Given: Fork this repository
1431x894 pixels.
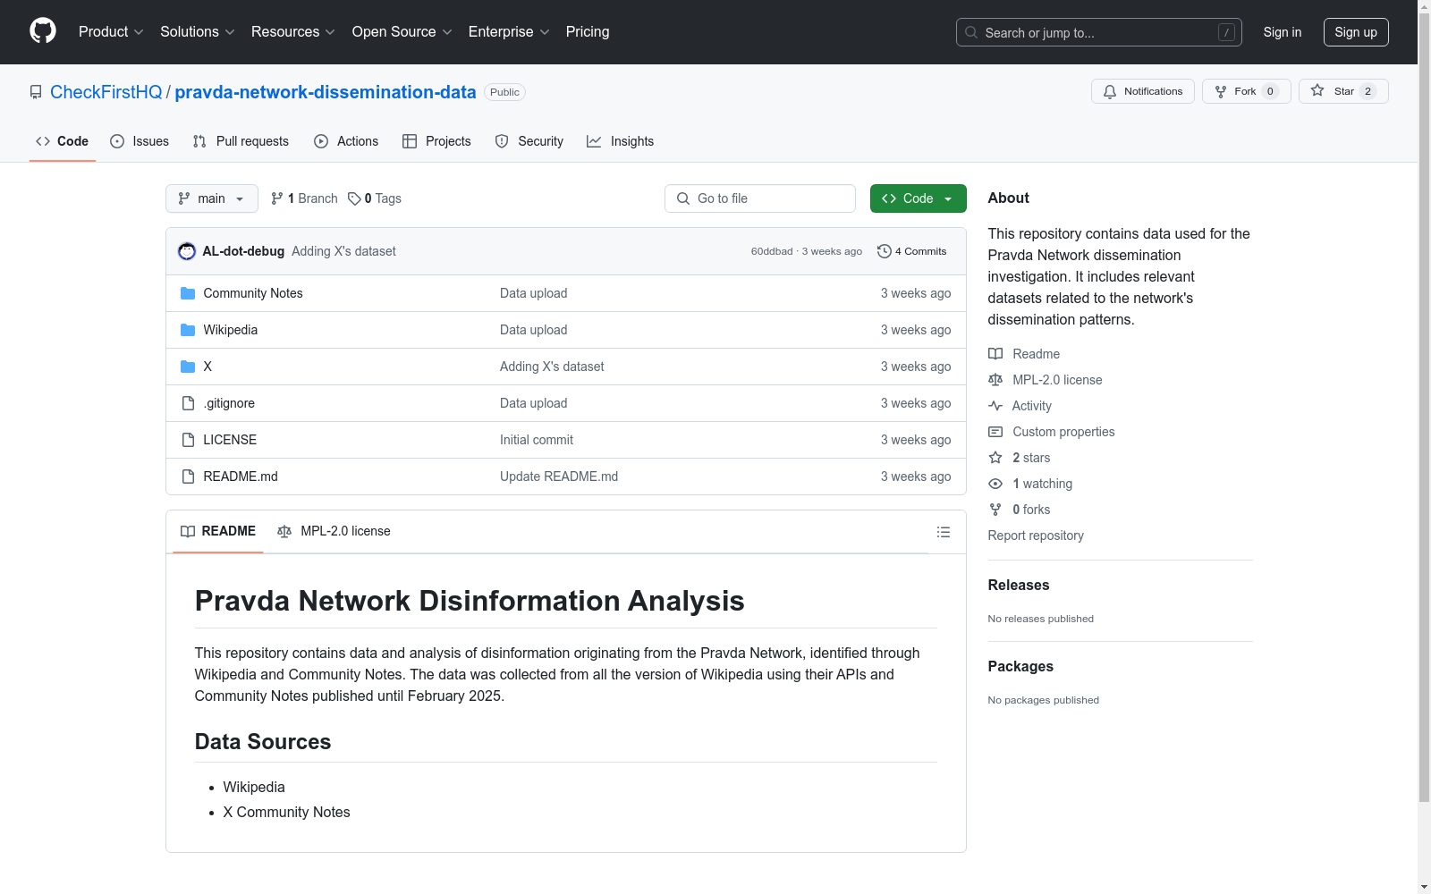Looking at the screenshot, I should point(1247,91).
